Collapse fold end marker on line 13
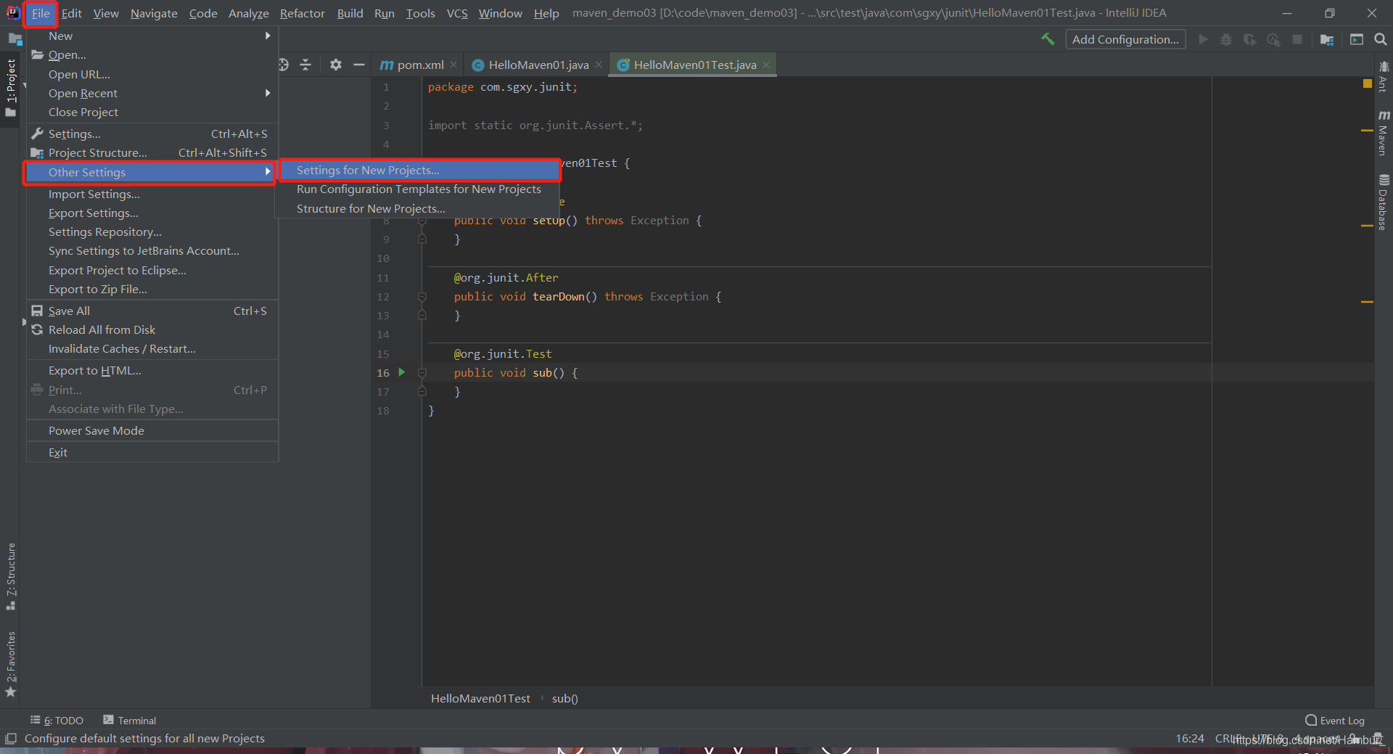The height and width of the screenshot is (754, 1393). 422,315
